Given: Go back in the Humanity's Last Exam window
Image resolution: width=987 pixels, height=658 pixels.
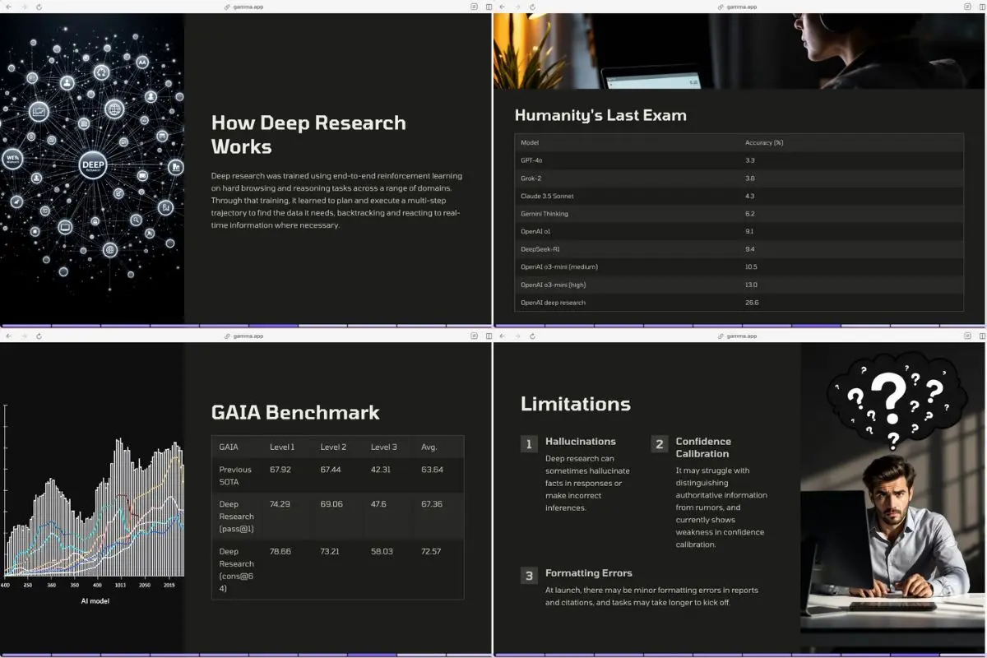Looking at the screenshot, I should 501,7.
